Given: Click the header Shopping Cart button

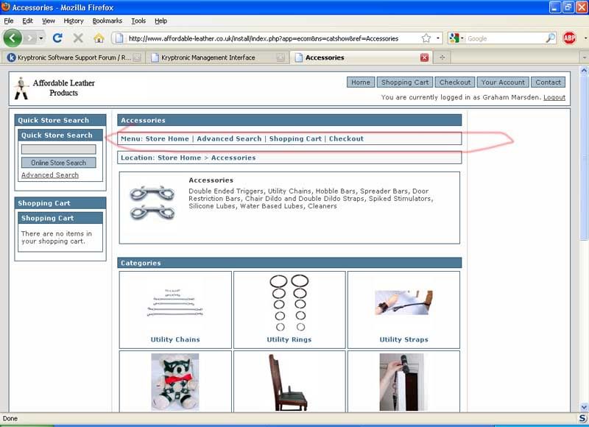Looking at the screenshot, I should [x=405, y=82].
